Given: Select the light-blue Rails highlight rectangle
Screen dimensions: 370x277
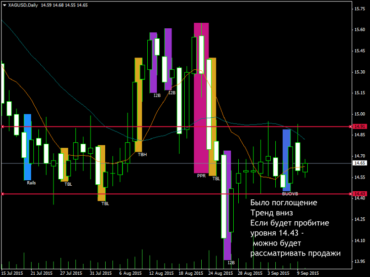Looking at the screenshot, I should point(27,147).
